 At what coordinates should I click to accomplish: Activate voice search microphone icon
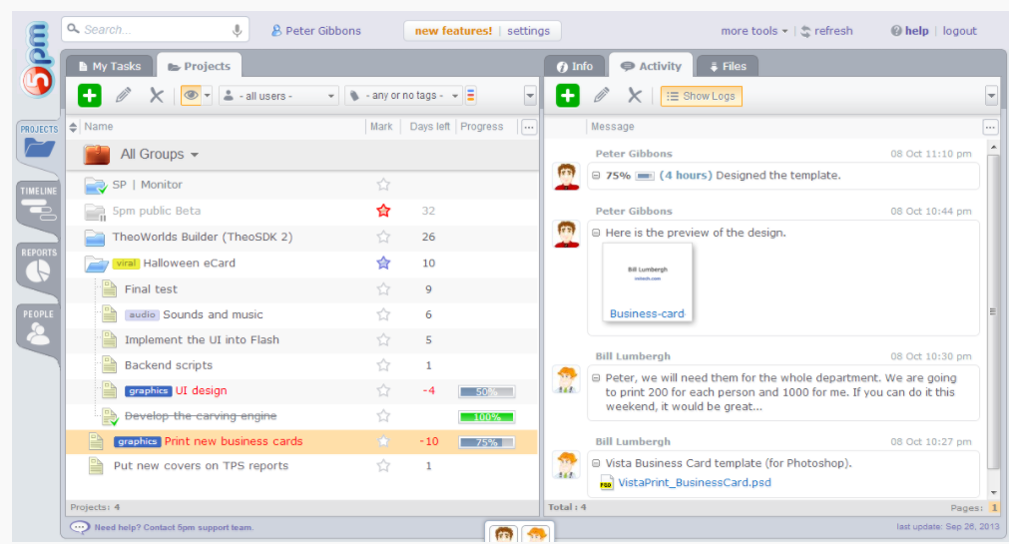pyautogui.click(x=237, y=30)
